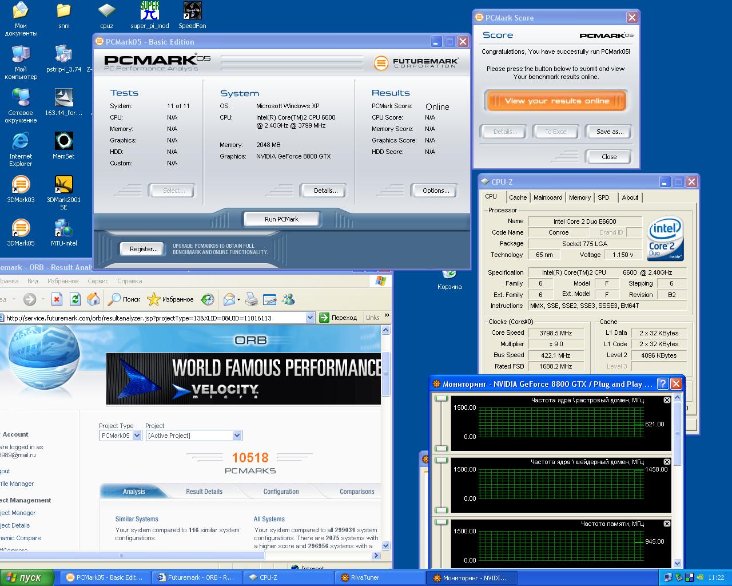
Task: Click top range slider of raster domain graph
Action: tap(441, 399)
